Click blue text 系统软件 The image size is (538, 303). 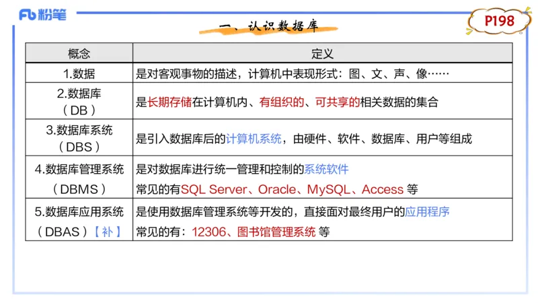pos(326,169)
